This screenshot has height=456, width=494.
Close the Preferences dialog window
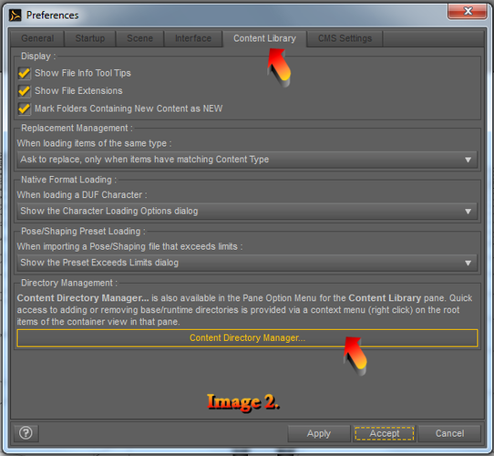click(x=468, y=11)
